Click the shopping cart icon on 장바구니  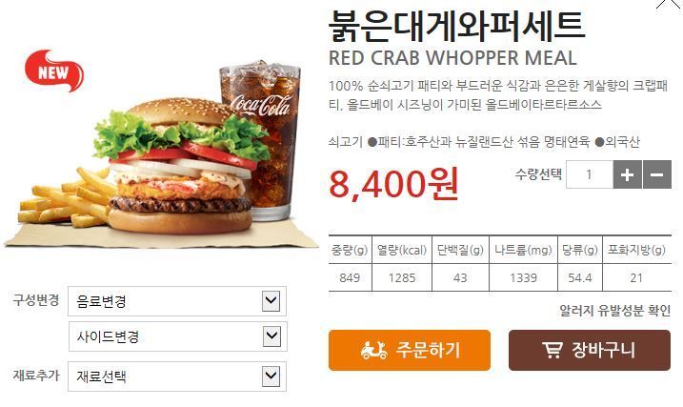pos(552,350)
